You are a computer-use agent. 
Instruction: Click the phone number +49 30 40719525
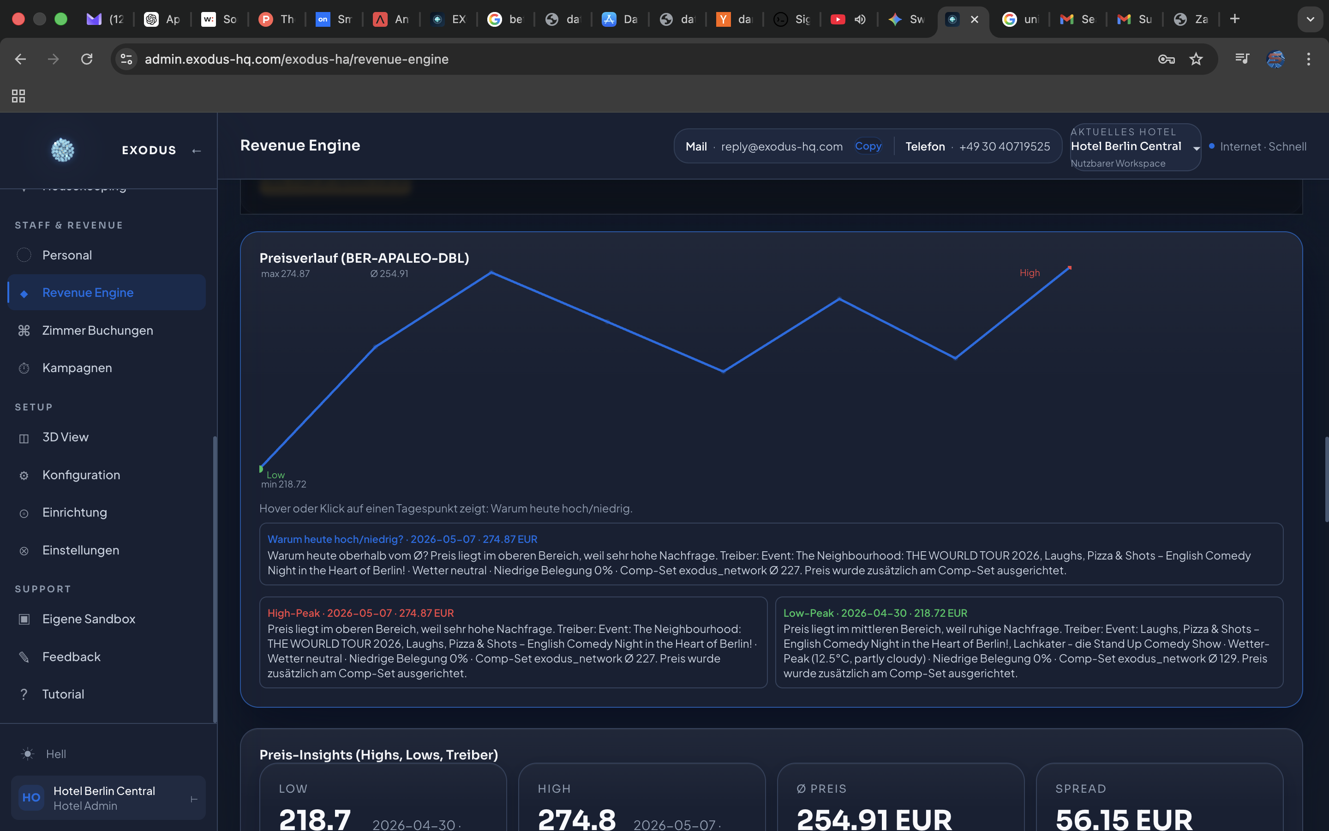tap(1005, 146)
